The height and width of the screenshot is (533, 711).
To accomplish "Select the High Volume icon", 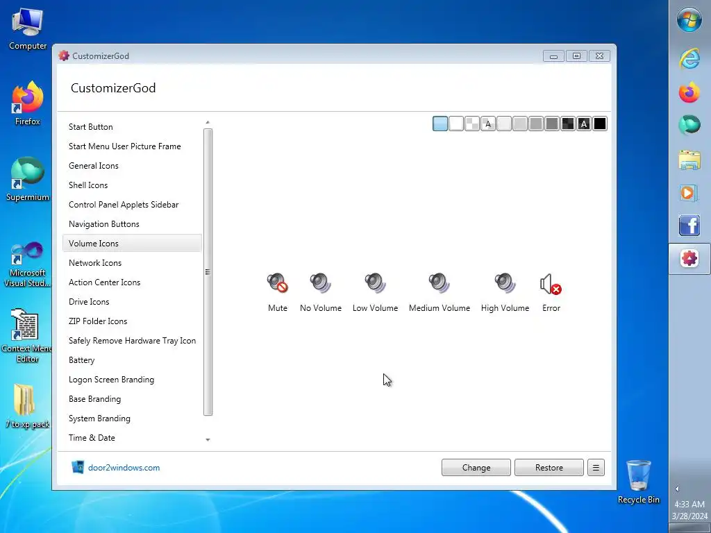I will pyautogui.click(x=505, y=292).
